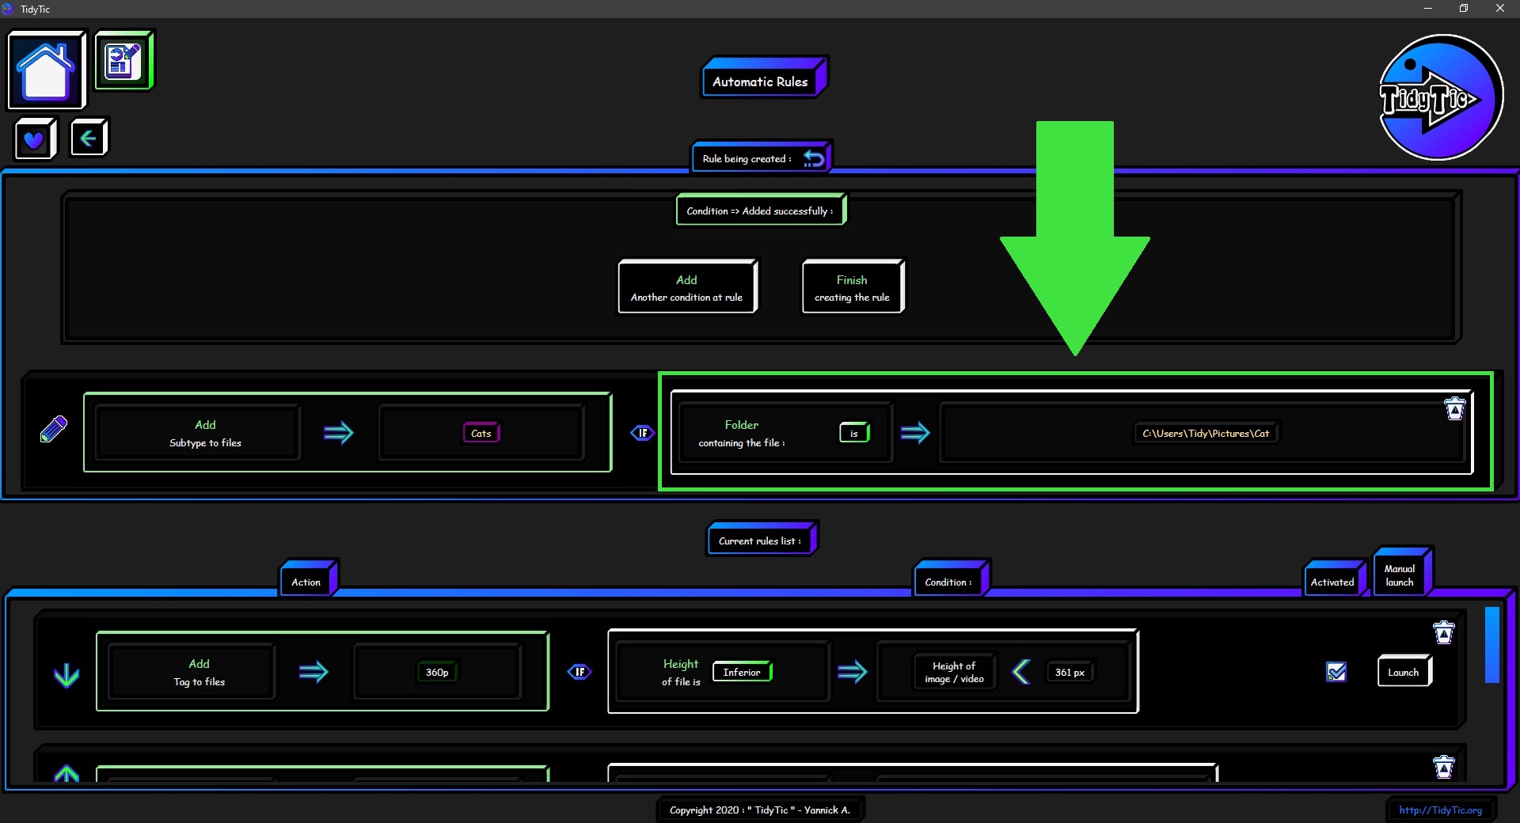The width and height of the screenshot is (1520, 823).
Task: Click the IF icon of the rule being created
Action: [x=643, y=433]
